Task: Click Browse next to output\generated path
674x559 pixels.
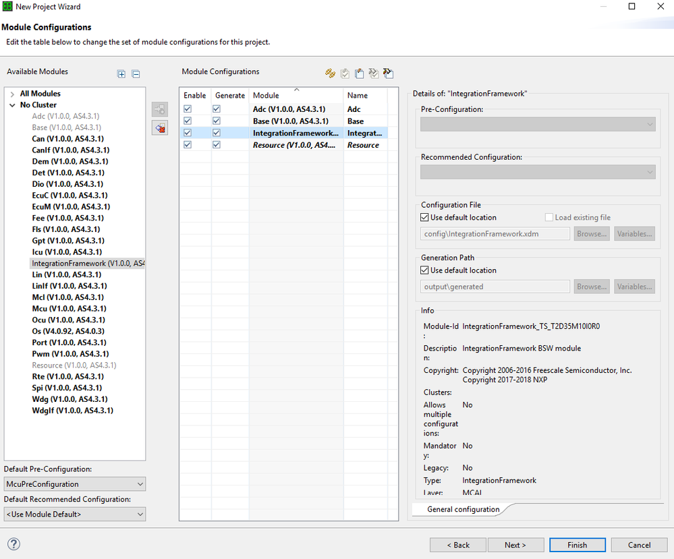Action: click(592, 287)
